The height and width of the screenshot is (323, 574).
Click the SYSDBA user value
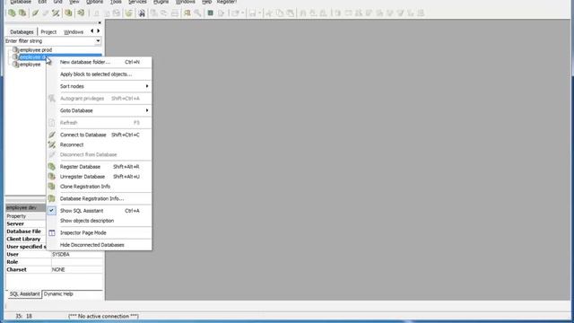tap(61, 255)
